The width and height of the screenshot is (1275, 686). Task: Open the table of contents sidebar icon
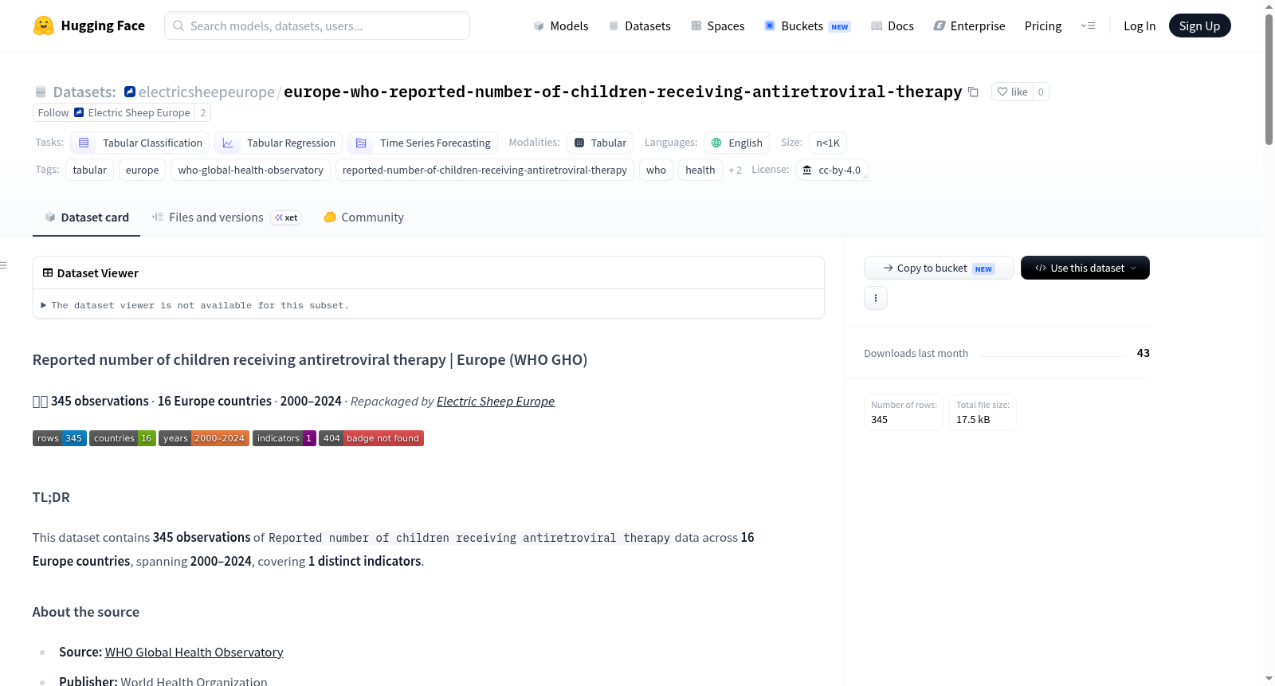point(4,265)
